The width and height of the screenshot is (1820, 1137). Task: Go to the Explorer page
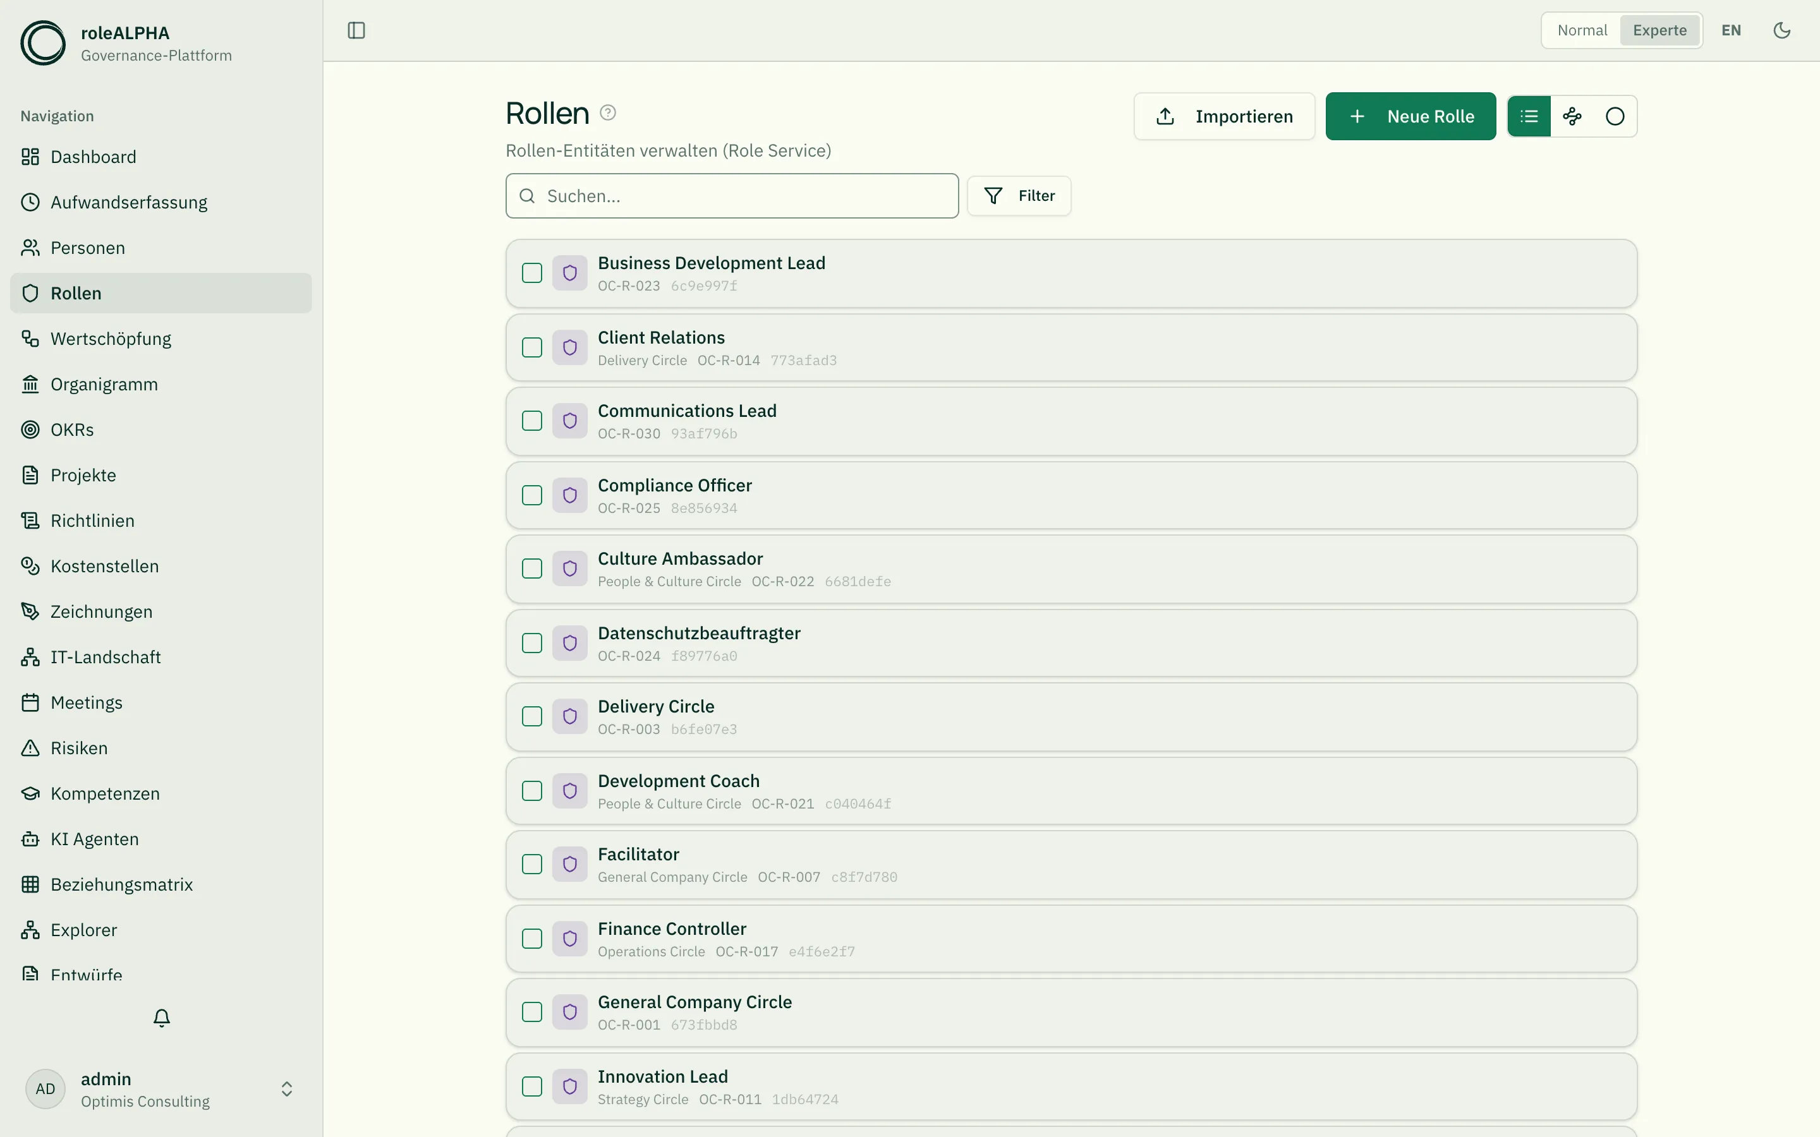161,930
